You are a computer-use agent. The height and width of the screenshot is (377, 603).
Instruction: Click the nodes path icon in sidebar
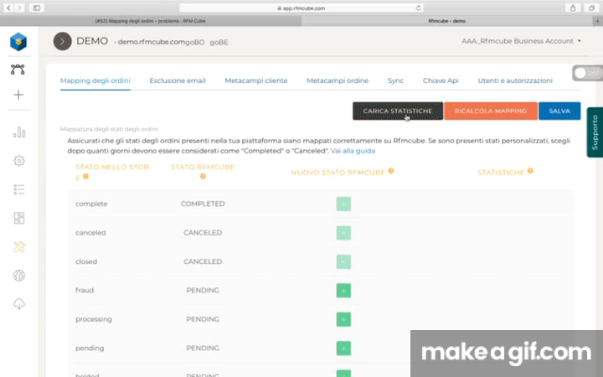coord(18,70)
